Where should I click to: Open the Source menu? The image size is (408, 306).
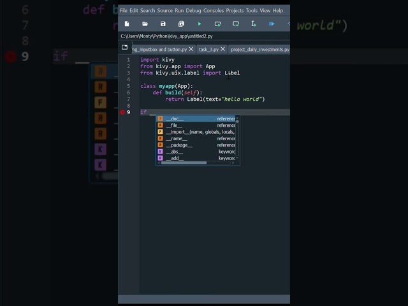165,11
